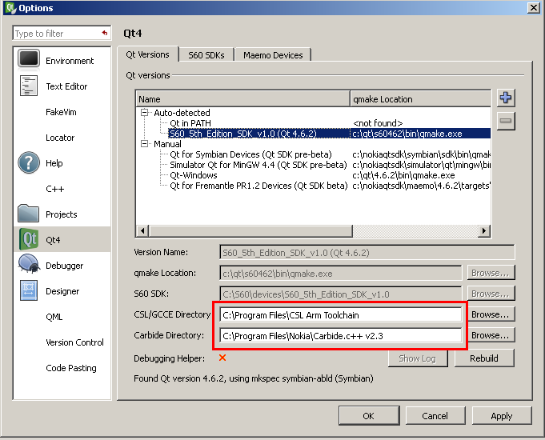Open the Projects settings category
545x440 pixels.
click(x=62, y=214)
